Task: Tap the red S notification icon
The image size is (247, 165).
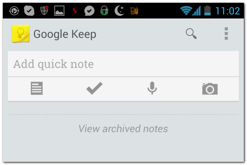Action: coord(74,11)
